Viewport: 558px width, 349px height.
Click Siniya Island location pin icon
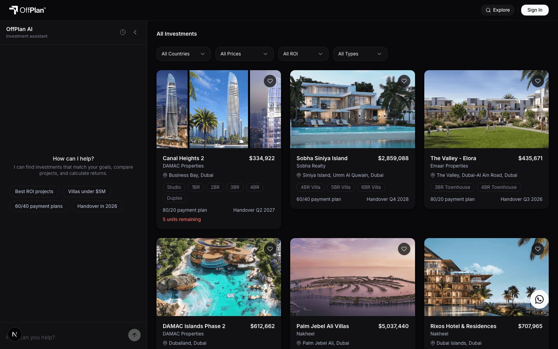point(299,175)
